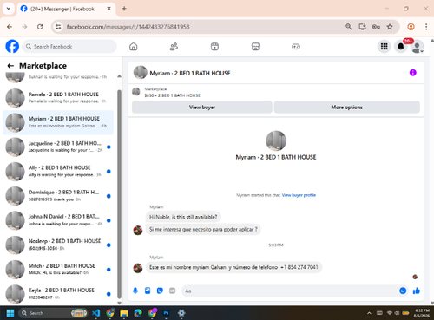
Task: Click the message 'Hi Noble, is this still available?'
Action: point(183,217)
